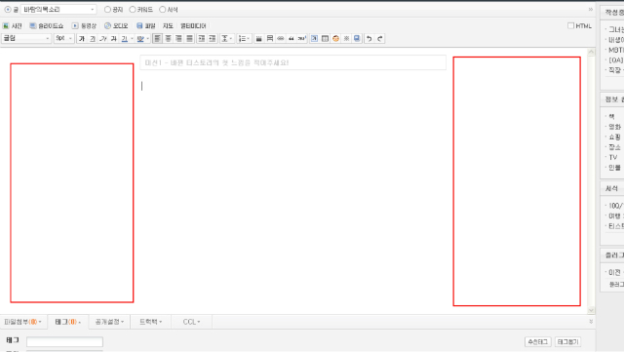
Task: Click the post title input field
Action: pos(292,62)
